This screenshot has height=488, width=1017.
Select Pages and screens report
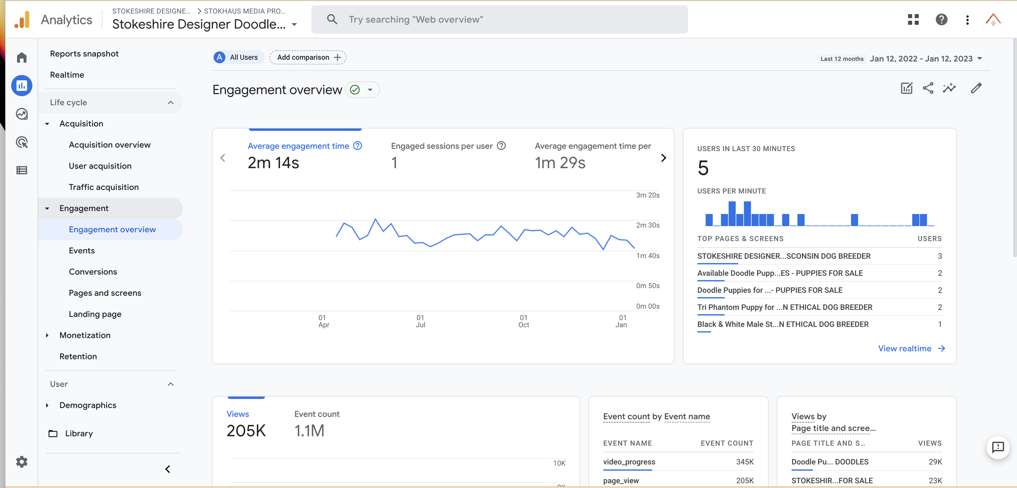click(105, 293)
